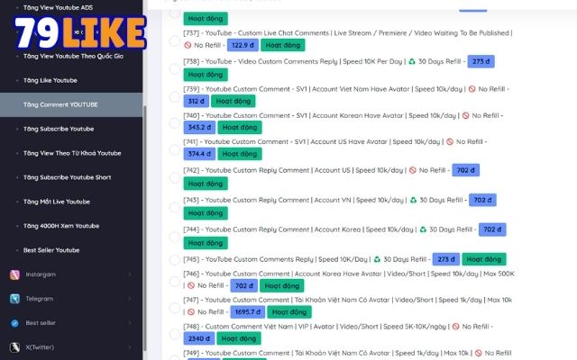Click refill recycle icon in service 744
Viewport: 577px width, 360px height.
[423, 229]
